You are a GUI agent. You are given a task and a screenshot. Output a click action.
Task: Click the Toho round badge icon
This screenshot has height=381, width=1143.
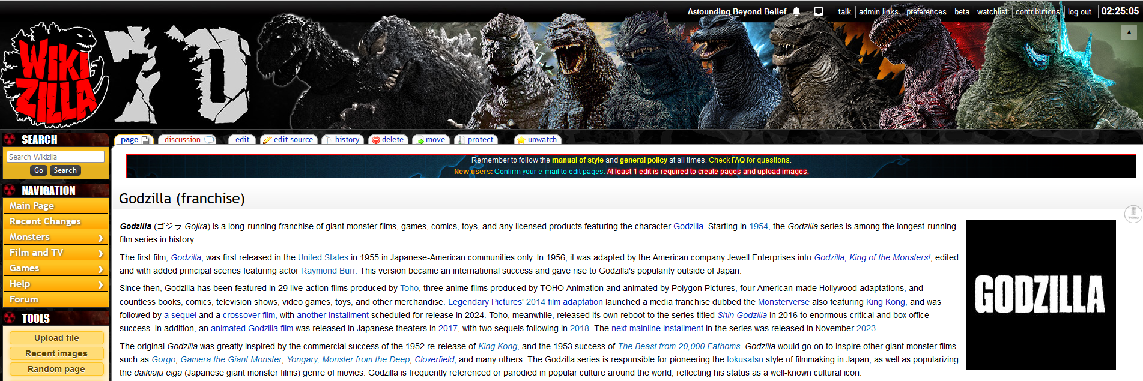tap(1133, 214)
